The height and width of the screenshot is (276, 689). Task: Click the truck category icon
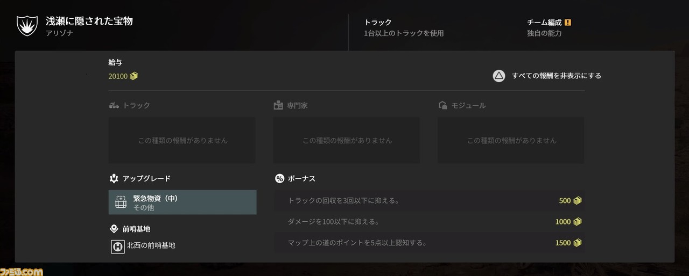pyautogui.click(x=114, y=105)
